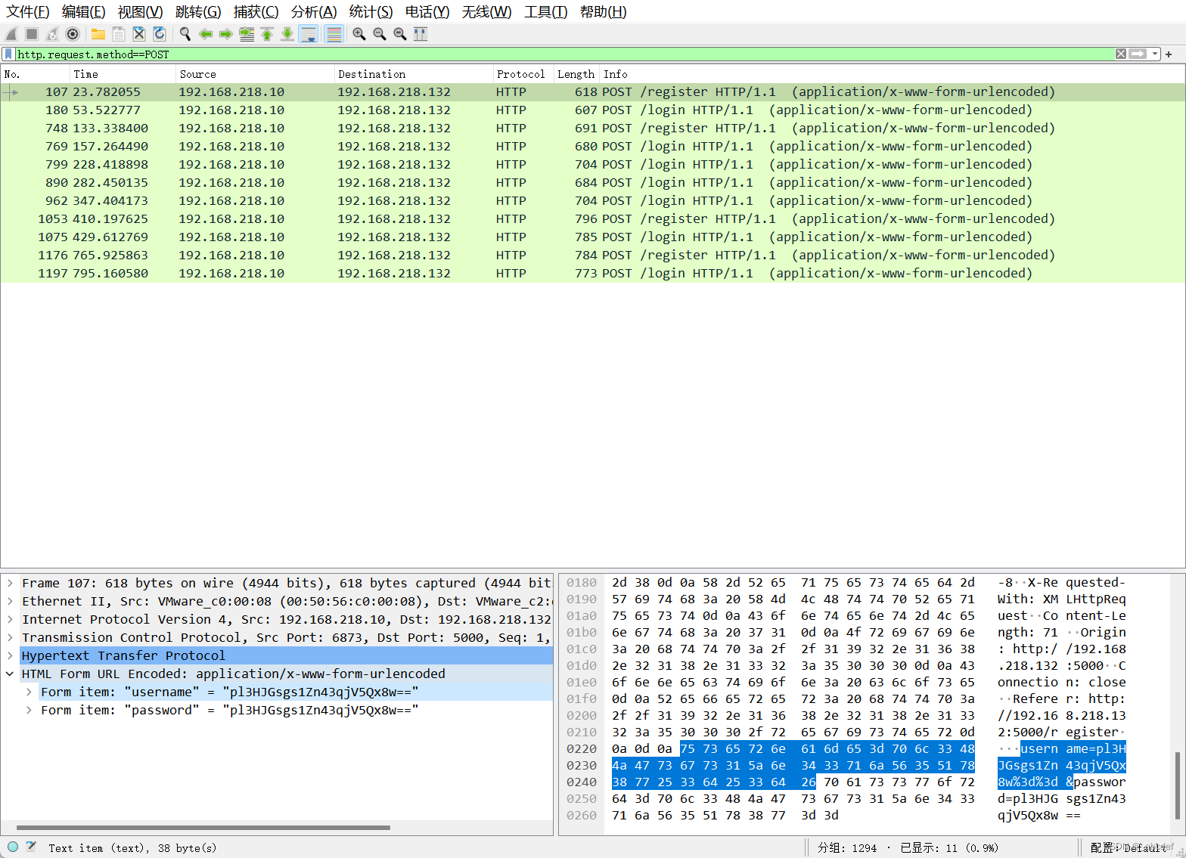Go back to previous packet arrow
Screen dimensions: 1186x858
tap(206, 34)
